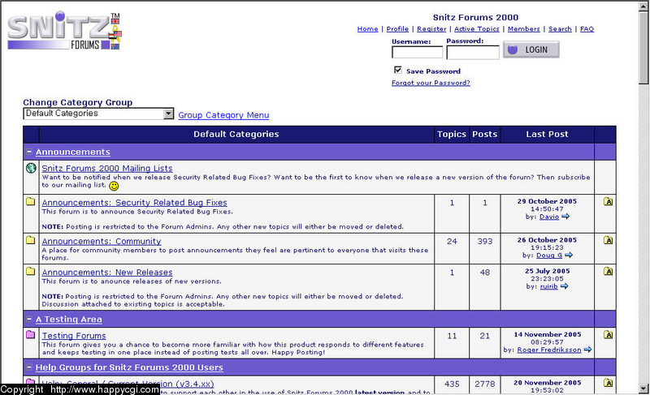
Task: Open the Change Category Group dropdown
Action: tap(98, 114)
